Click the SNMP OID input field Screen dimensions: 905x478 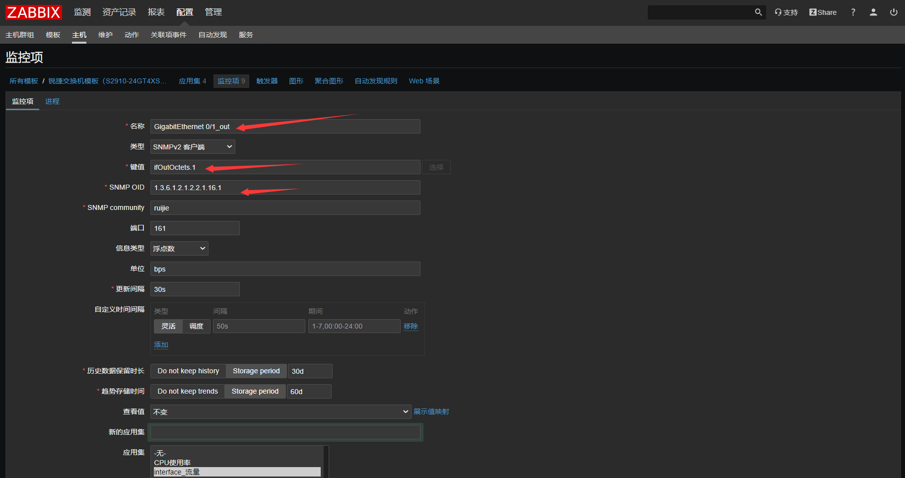(x=285, y=188)
